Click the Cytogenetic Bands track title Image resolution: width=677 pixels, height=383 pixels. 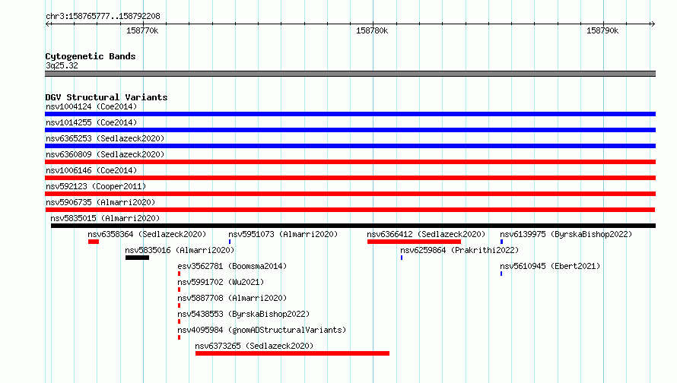coord(91,56)
